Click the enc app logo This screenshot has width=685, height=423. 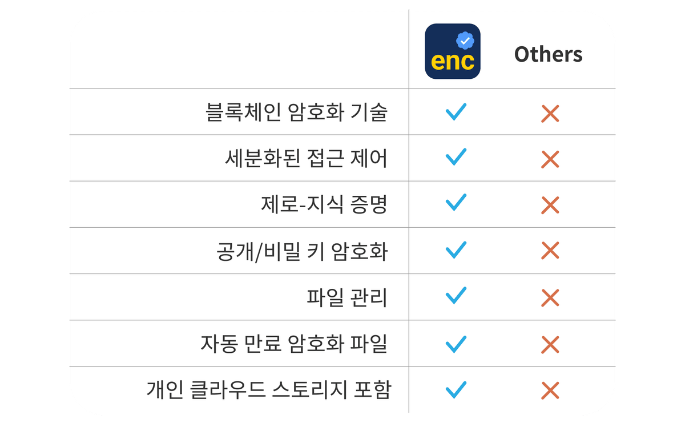[453, 51]
